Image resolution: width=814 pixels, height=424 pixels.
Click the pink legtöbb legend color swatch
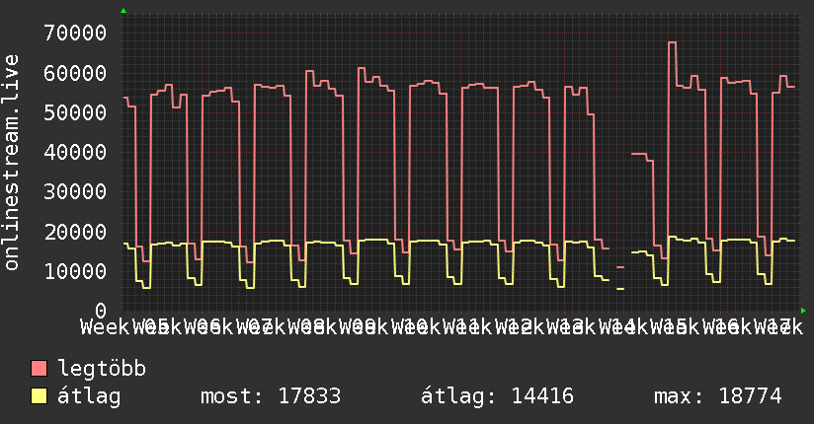point(40,368)
